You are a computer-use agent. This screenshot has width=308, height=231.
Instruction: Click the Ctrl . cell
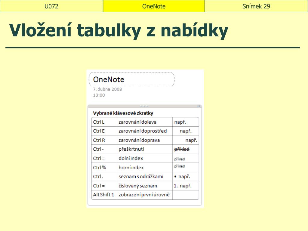pos(104,177)
